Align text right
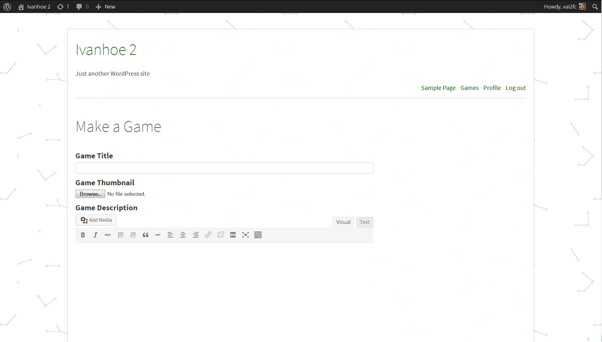Viewport: 602px width, 342px height. [x=195, y=235]
